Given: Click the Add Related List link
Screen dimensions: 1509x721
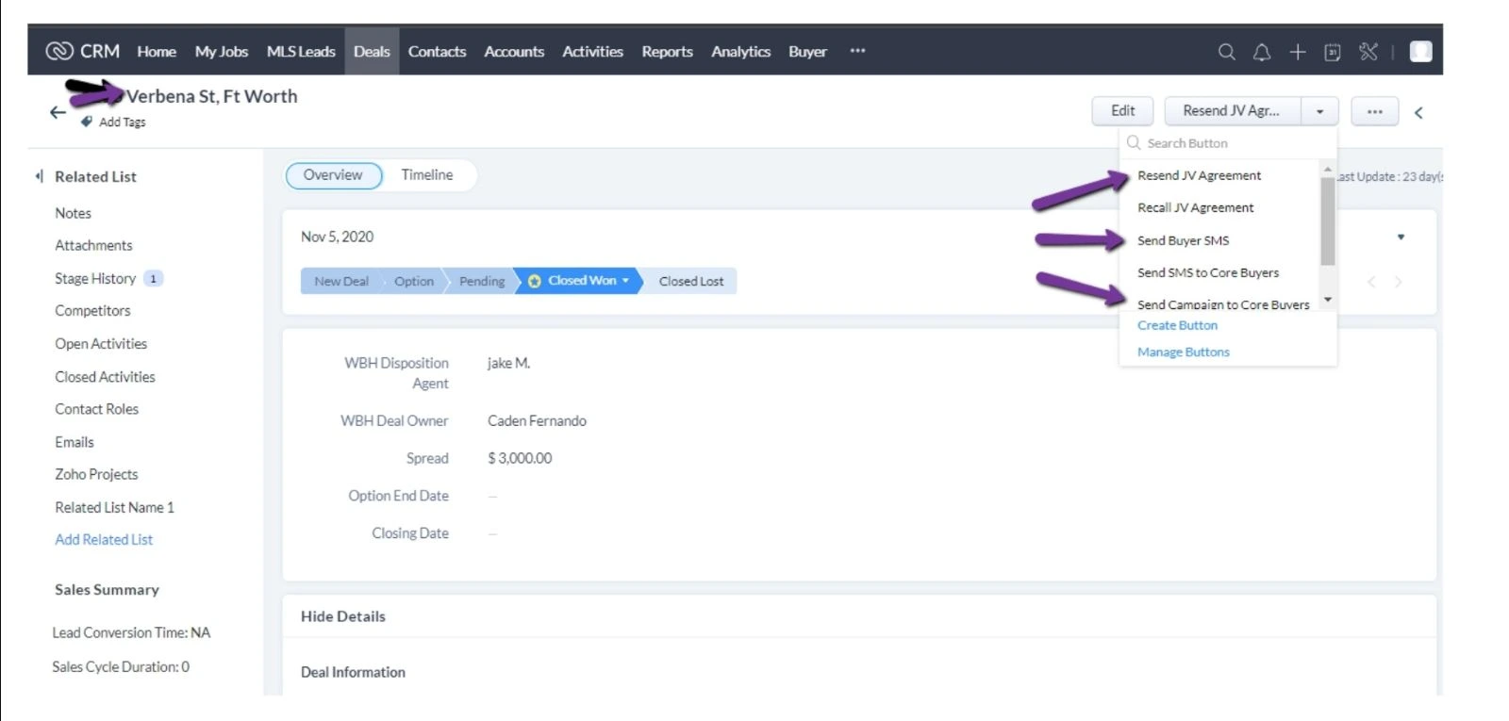Looking at the screenshot, I should click(104, 539).
